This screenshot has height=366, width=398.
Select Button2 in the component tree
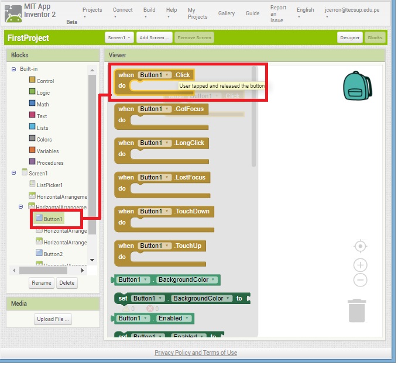click(53, 254)
